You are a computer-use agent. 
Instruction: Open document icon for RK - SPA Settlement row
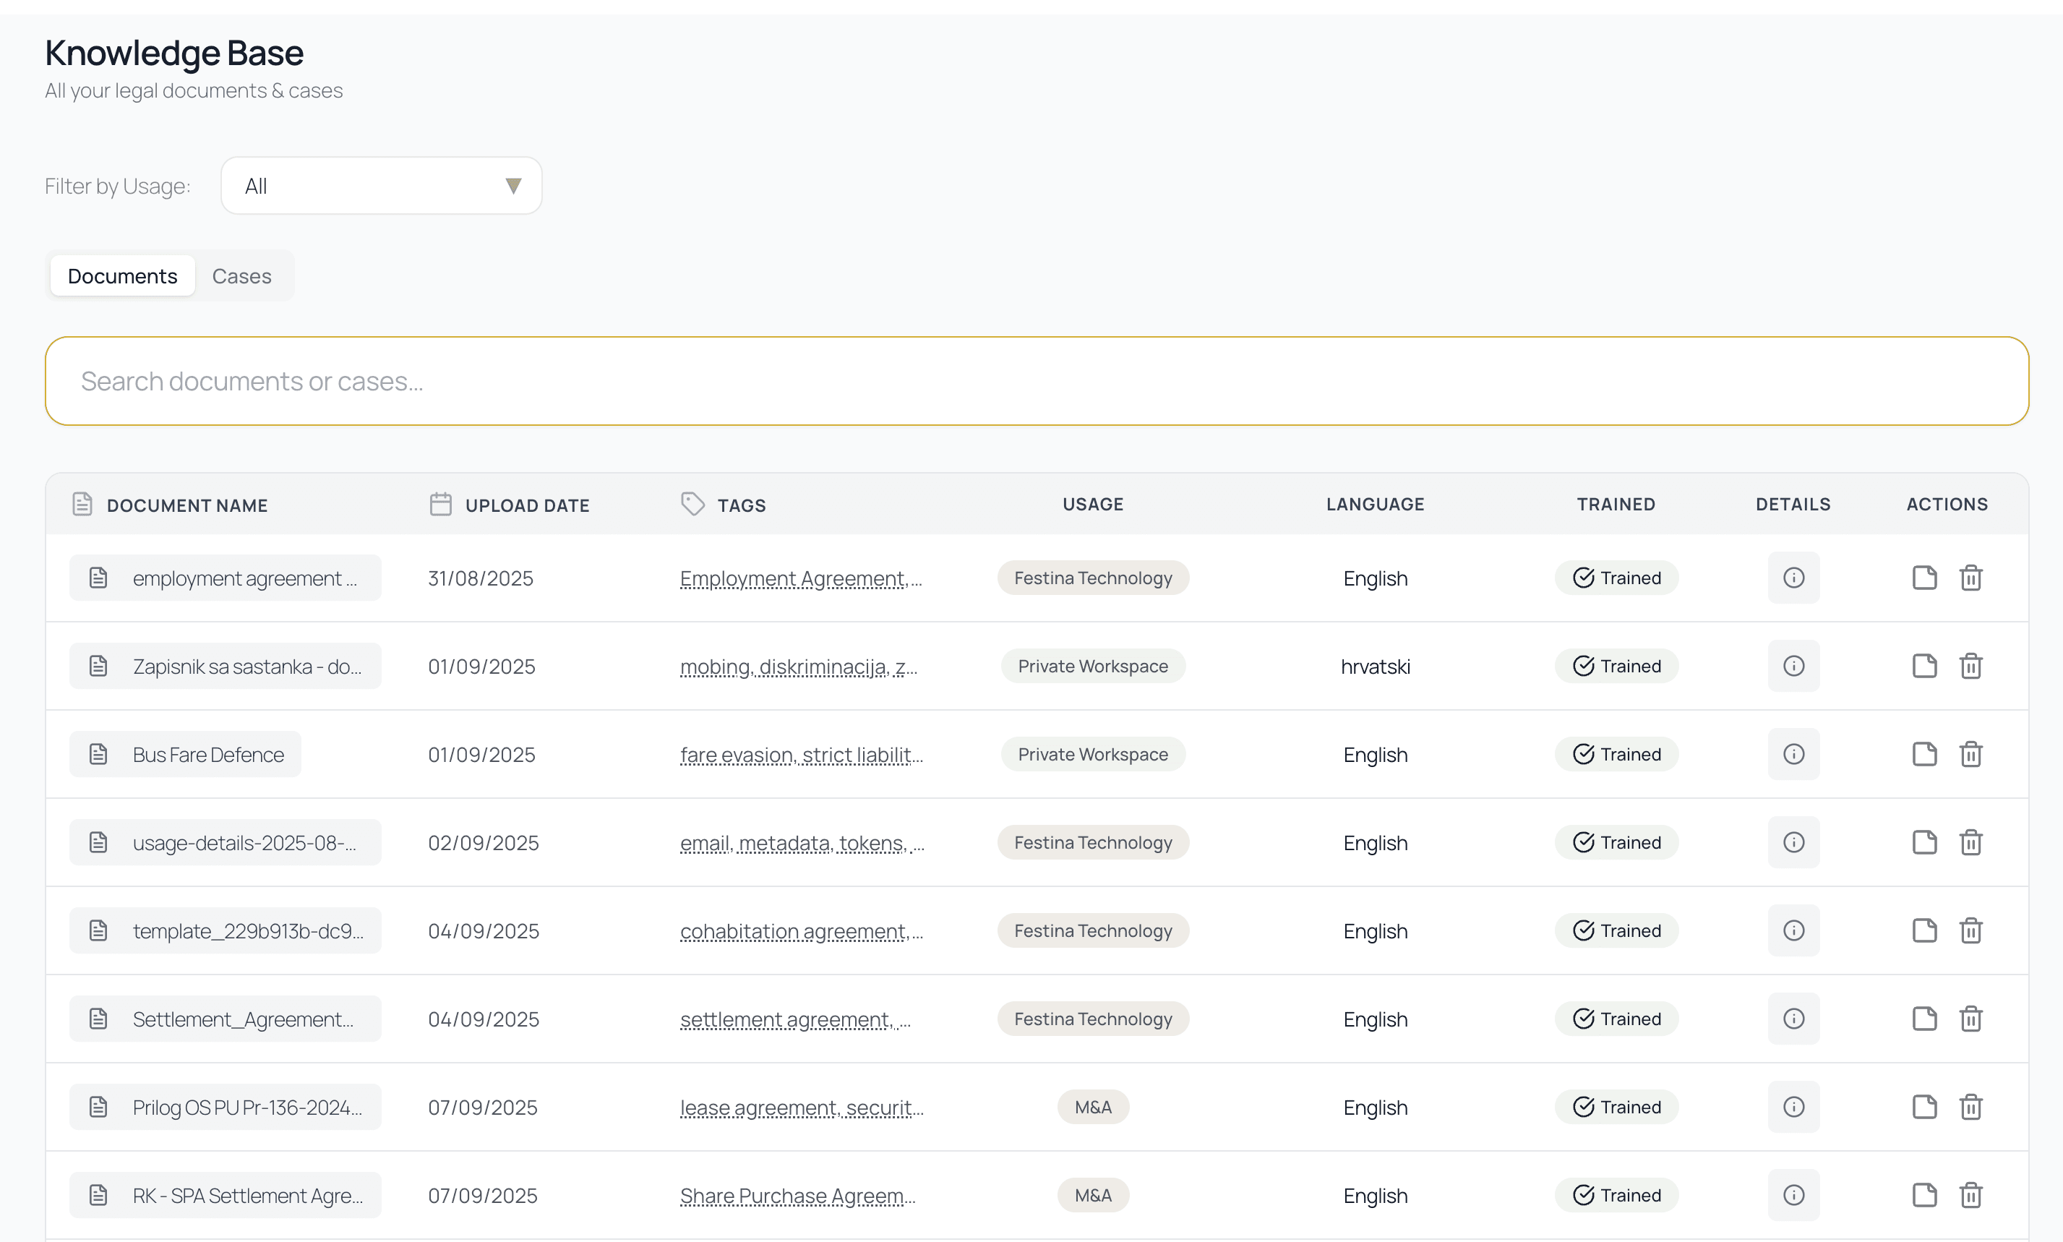(1924, 1195)
